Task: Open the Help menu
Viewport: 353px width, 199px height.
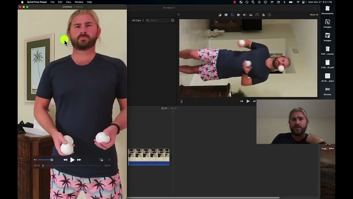Action: pos(89,2)
